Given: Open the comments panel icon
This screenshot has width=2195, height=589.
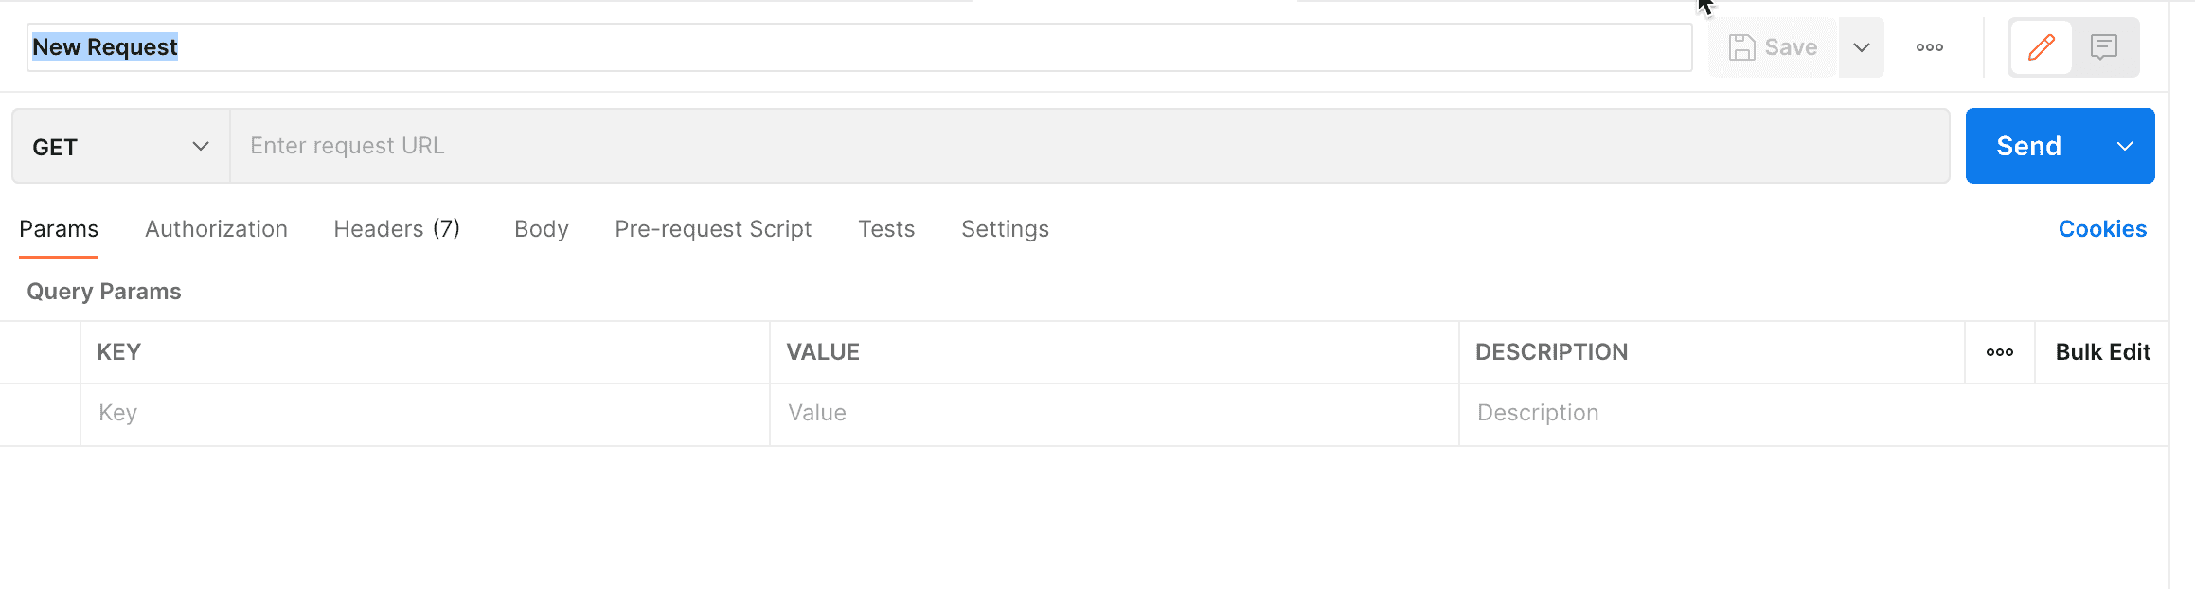Looking at the screenshot, I should [x=2104, y=47].
